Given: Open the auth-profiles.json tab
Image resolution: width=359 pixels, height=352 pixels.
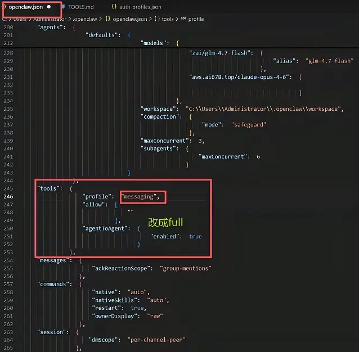Looking at the screenshot, I should (x=140, y=7).
